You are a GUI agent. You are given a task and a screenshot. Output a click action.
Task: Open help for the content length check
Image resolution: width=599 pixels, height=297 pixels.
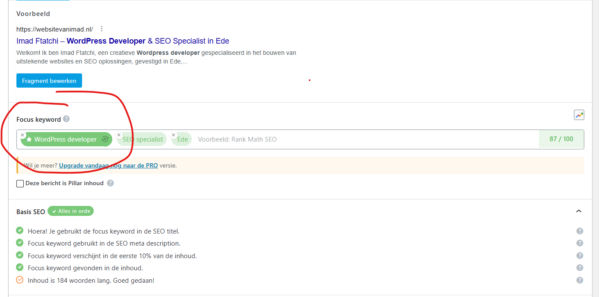(x=580, y=280)
